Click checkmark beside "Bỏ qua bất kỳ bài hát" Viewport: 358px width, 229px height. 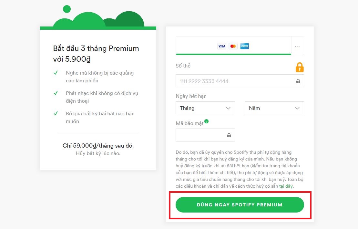pos(56,113)
